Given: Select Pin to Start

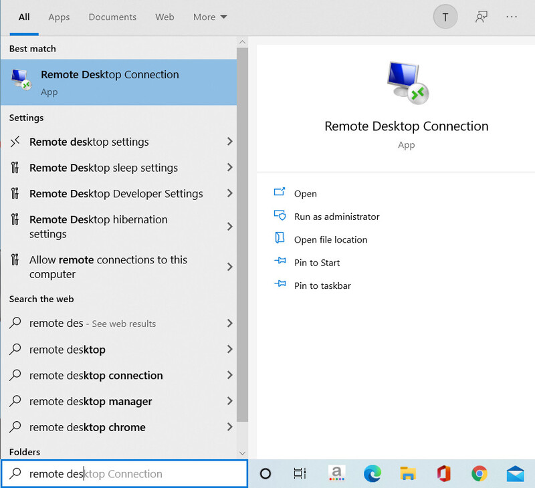Looking at the screenshot, I should tap(317, 263).
